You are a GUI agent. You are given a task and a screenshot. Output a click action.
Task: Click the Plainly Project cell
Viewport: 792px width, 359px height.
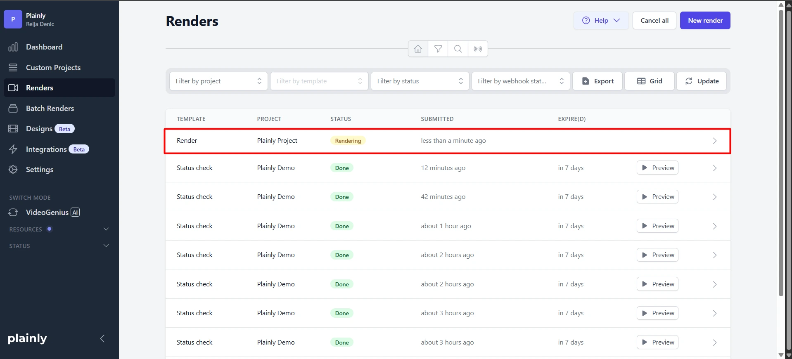[x=277, y=140]
